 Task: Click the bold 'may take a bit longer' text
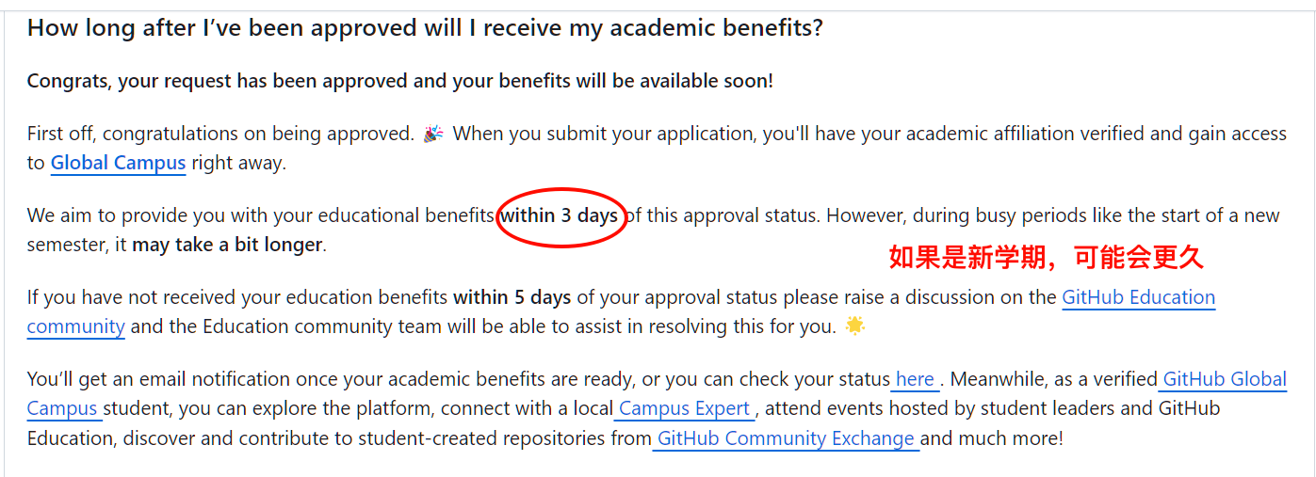coord(227,246)
